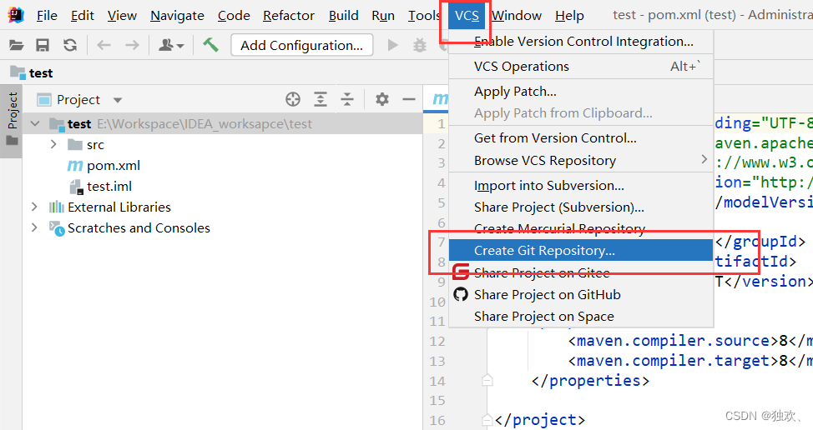Screen dimensions: 813x430
Task: Open the File menu
Action: point(47,16)
